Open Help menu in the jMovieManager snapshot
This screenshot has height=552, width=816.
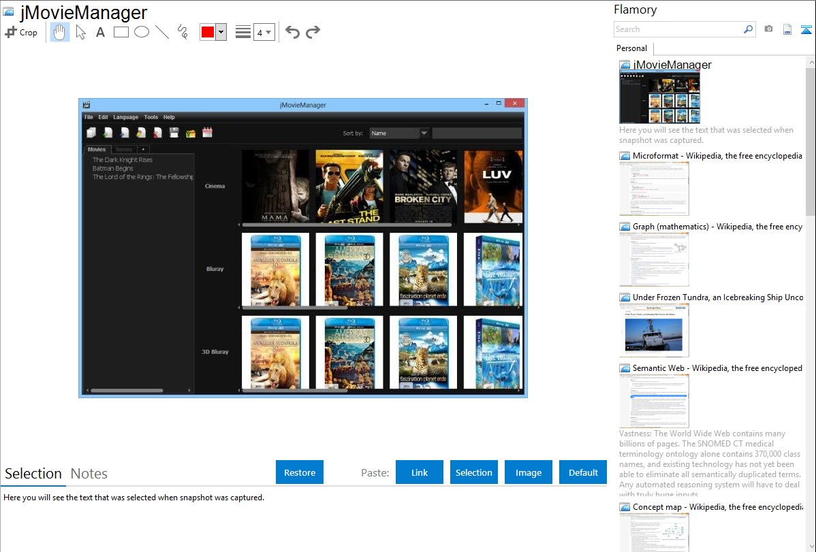169,117
